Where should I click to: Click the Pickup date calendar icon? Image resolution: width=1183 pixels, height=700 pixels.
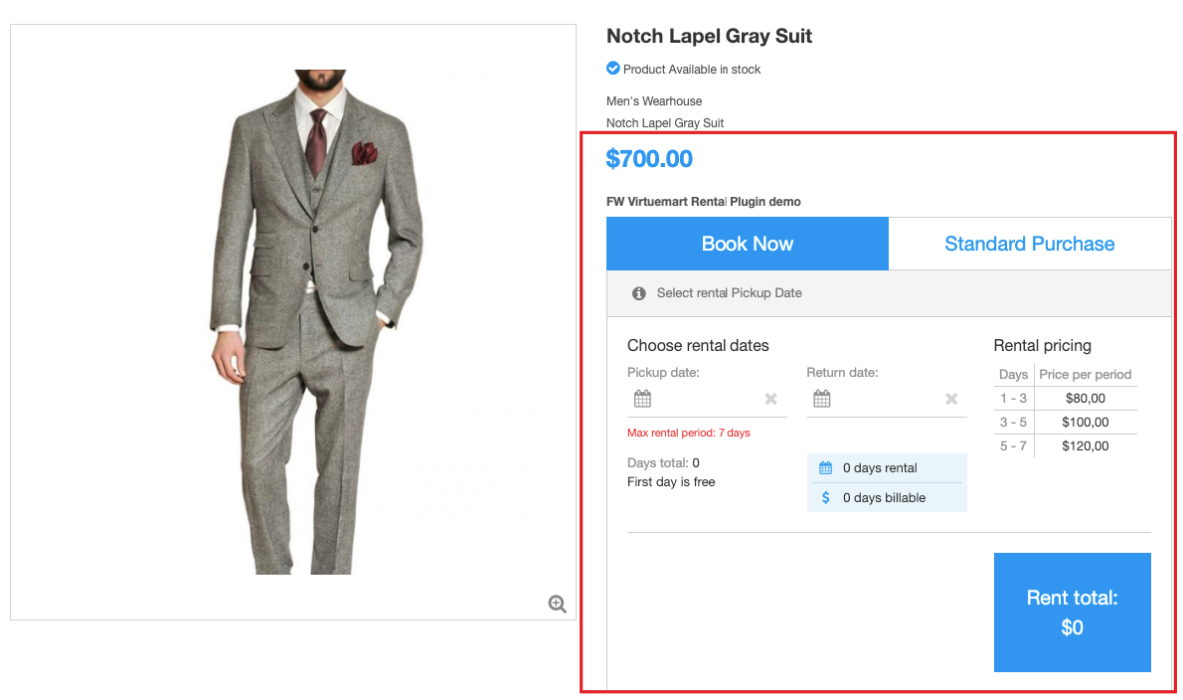point(643,399)
